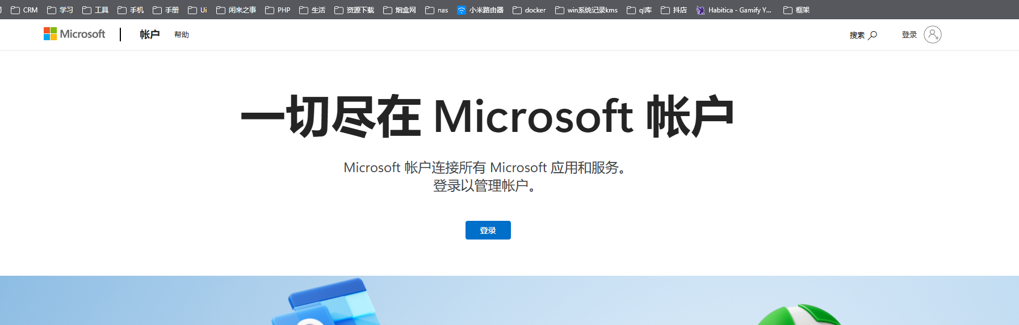Click the 登录 link in header
Viewport: 1019px width, 325px height.
[909, 35]
